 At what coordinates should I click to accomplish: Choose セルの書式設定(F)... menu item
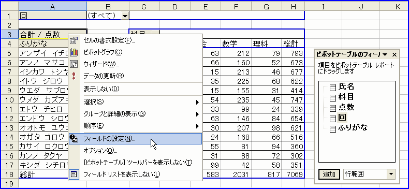click(x=135, y=40)
